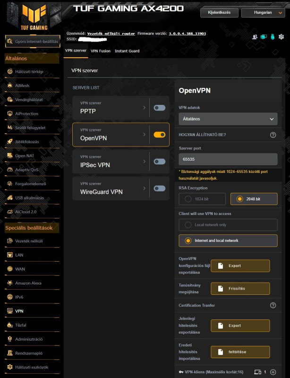Open the Open NAT icon
Viewport: 290px width, 378px height.
click(9, 155)
